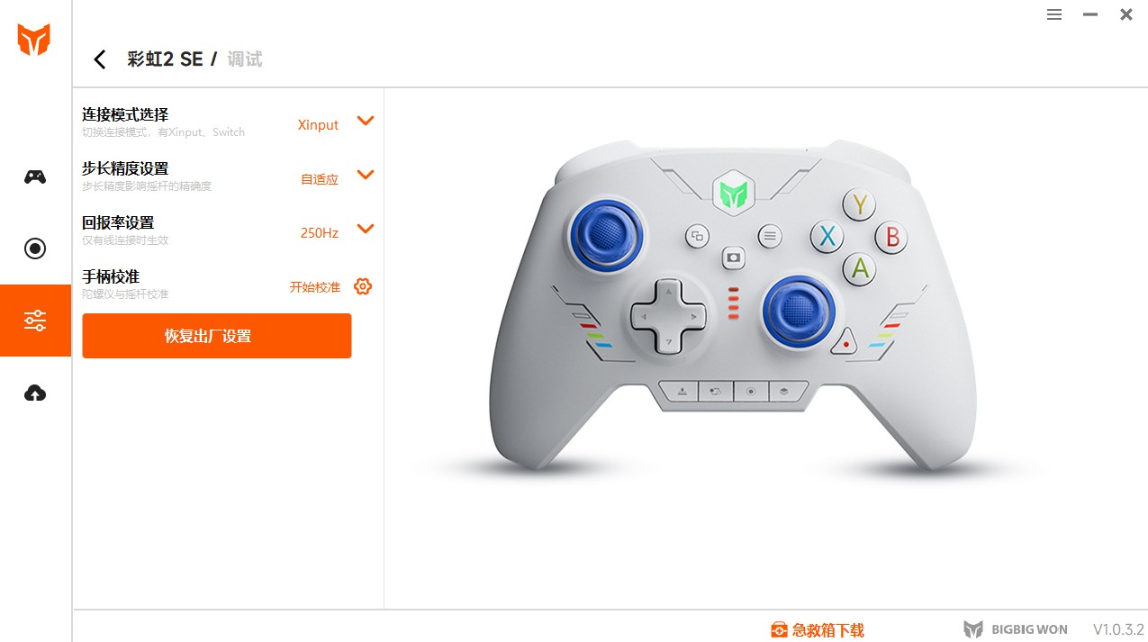This screenshot has width=1148, height=642.
Task: Click the 250Hz report rate value
Action: (x=319, y=233)
